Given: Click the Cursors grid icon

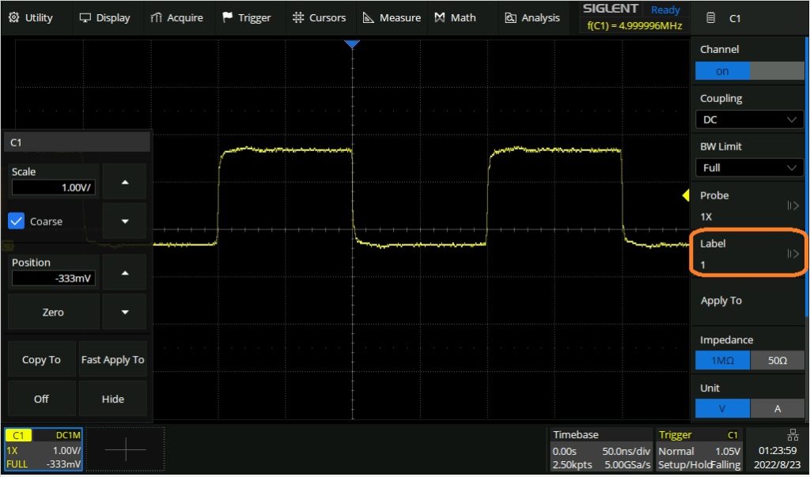Looking at the screenshot, I should tap(297, 17).
